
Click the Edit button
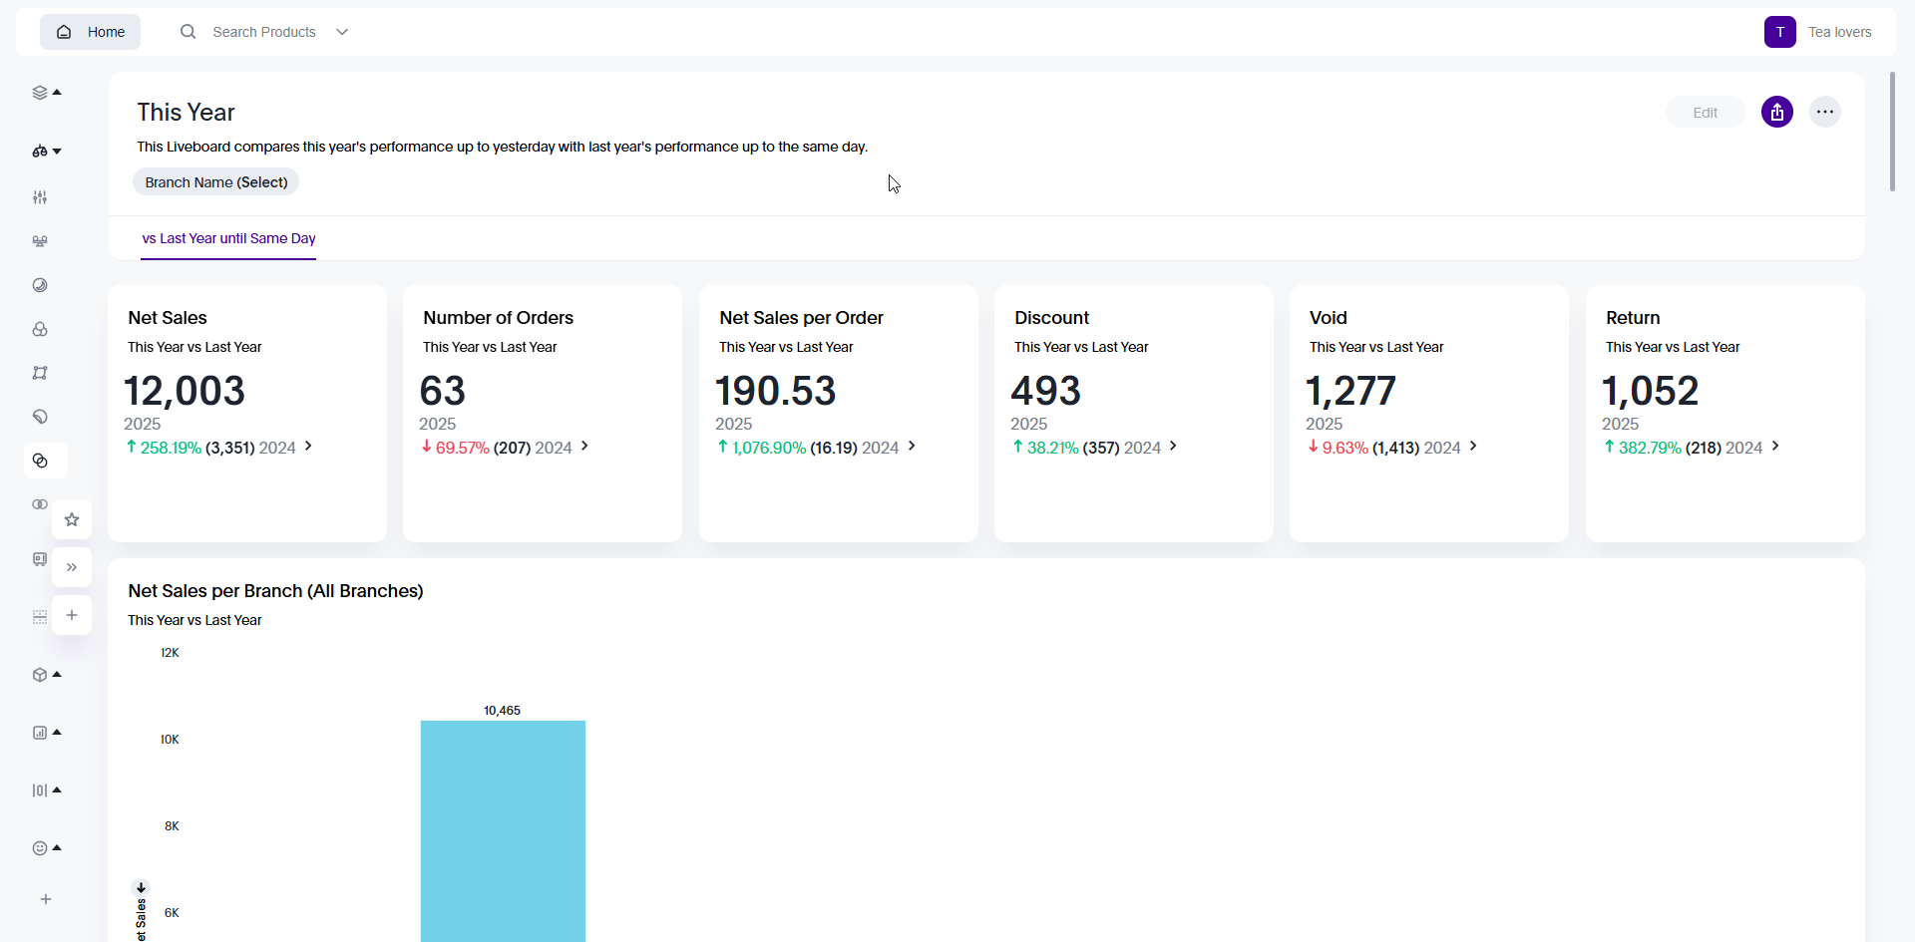[1705, 113]
